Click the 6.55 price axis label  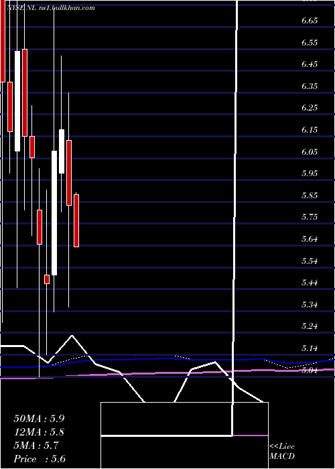[310, 42]
